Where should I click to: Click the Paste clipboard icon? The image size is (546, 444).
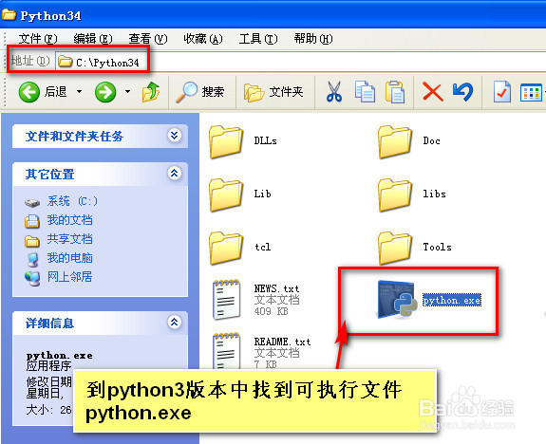(x=395, y=92)
